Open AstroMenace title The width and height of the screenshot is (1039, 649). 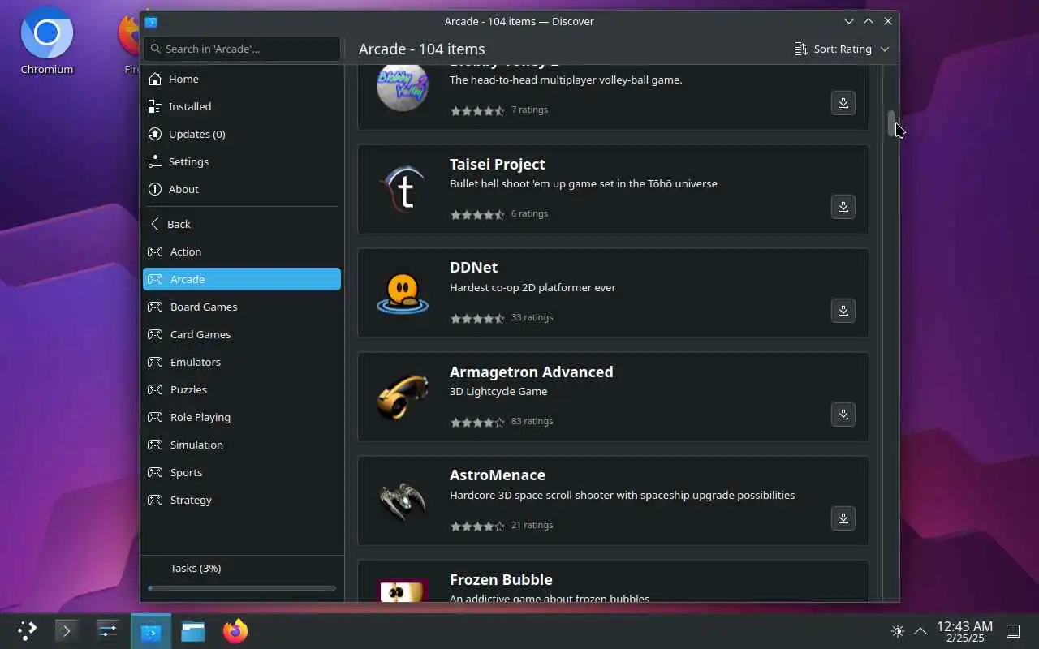tap(498, 475)
